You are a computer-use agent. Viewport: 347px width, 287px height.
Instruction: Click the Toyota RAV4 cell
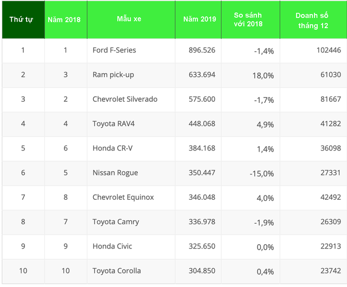click(x=114, y=124)
